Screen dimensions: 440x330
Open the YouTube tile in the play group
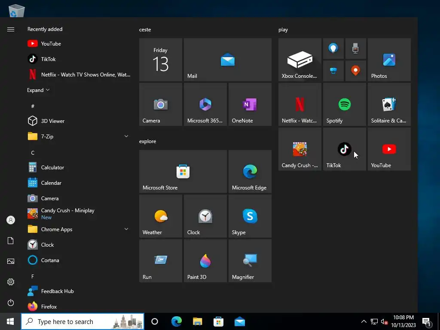(389, 149)
